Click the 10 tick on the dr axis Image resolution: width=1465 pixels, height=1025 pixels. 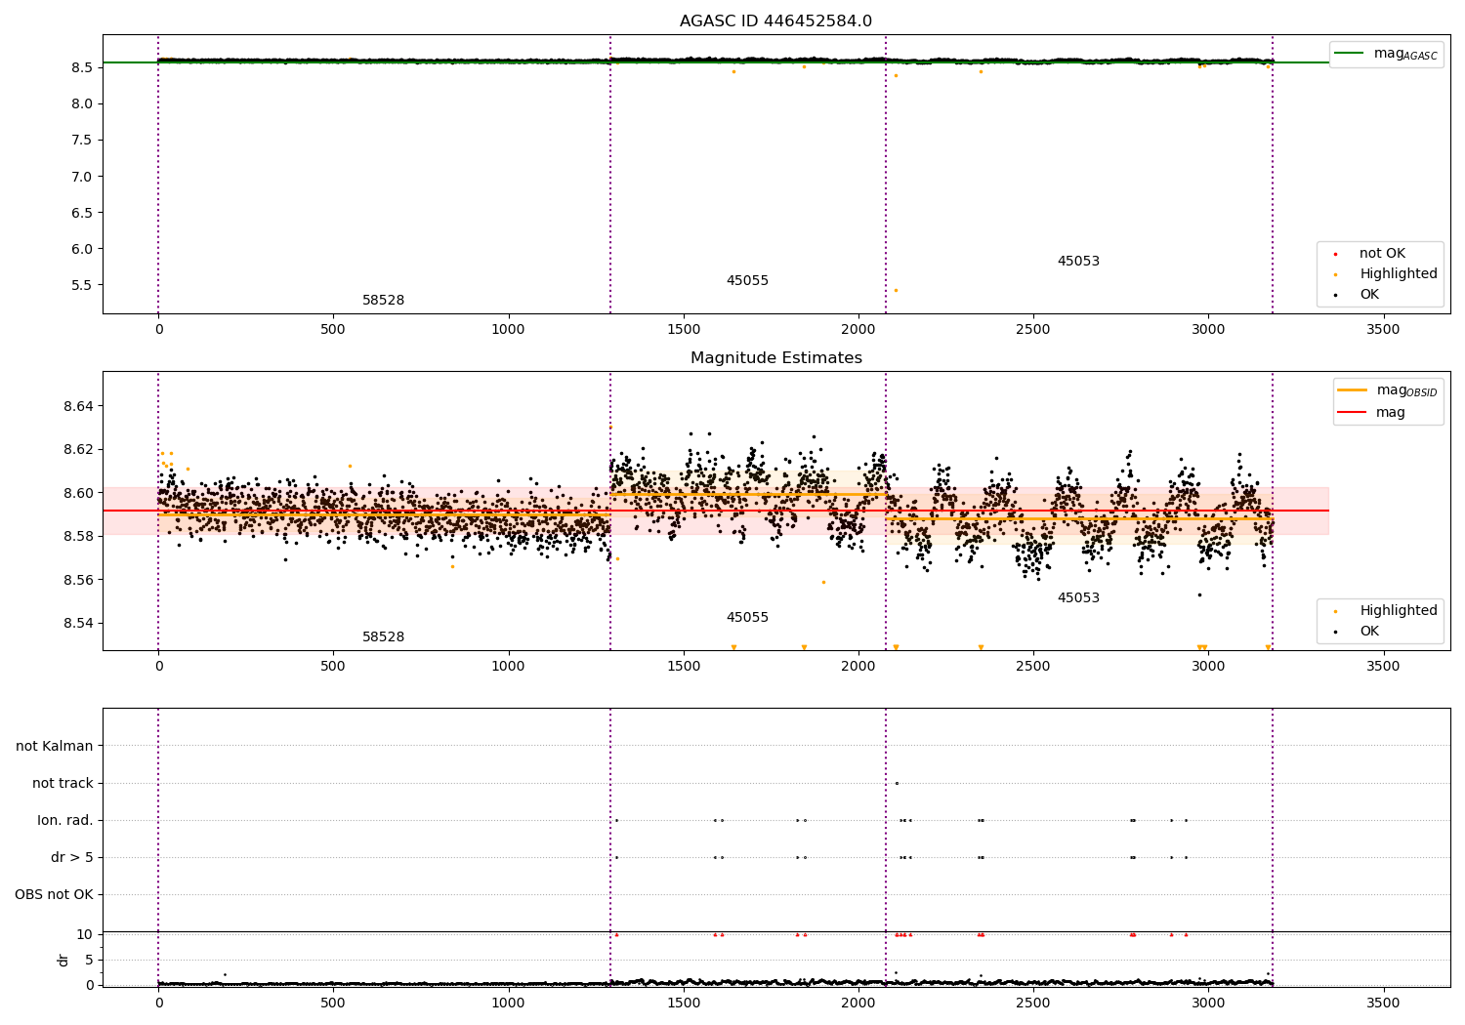click(85, 934)
